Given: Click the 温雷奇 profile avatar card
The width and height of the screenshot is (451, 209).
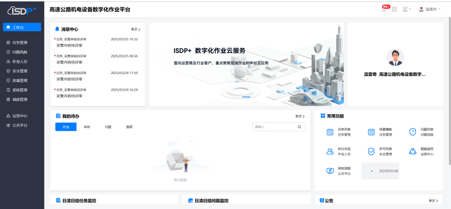Looking at the screenshot, I should click(395, 64).
